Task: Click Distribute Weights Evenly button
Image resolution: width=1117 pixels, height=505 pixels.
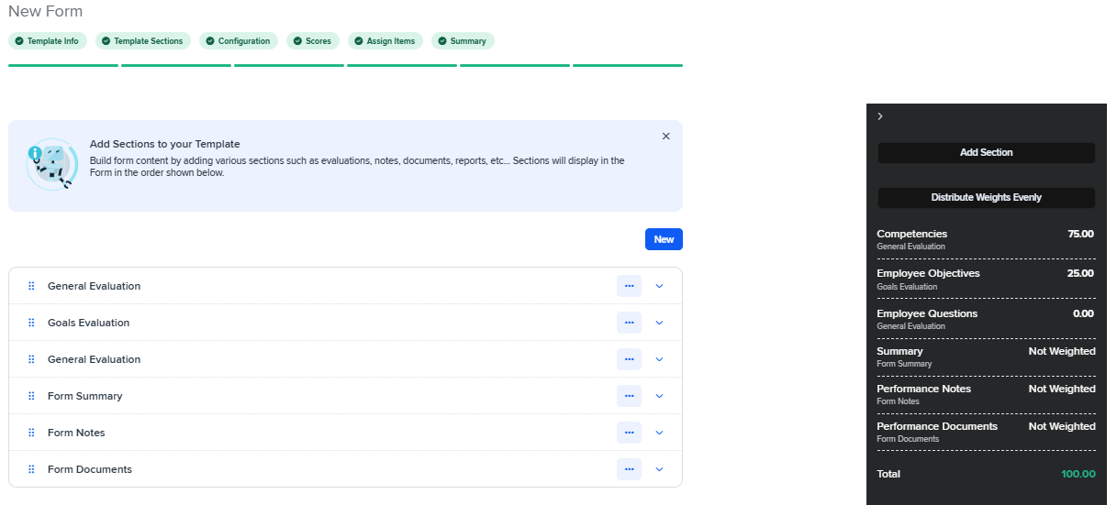Action: (986, 197)
